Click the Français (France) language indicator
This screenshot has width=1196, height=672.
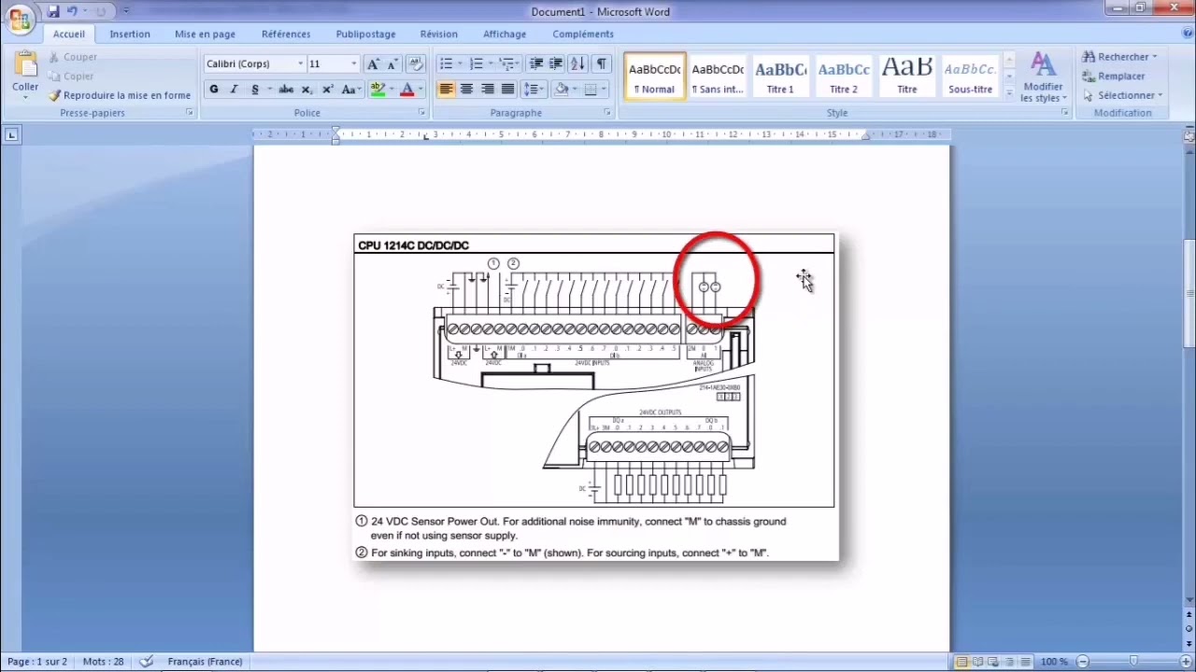coord(205,662)
